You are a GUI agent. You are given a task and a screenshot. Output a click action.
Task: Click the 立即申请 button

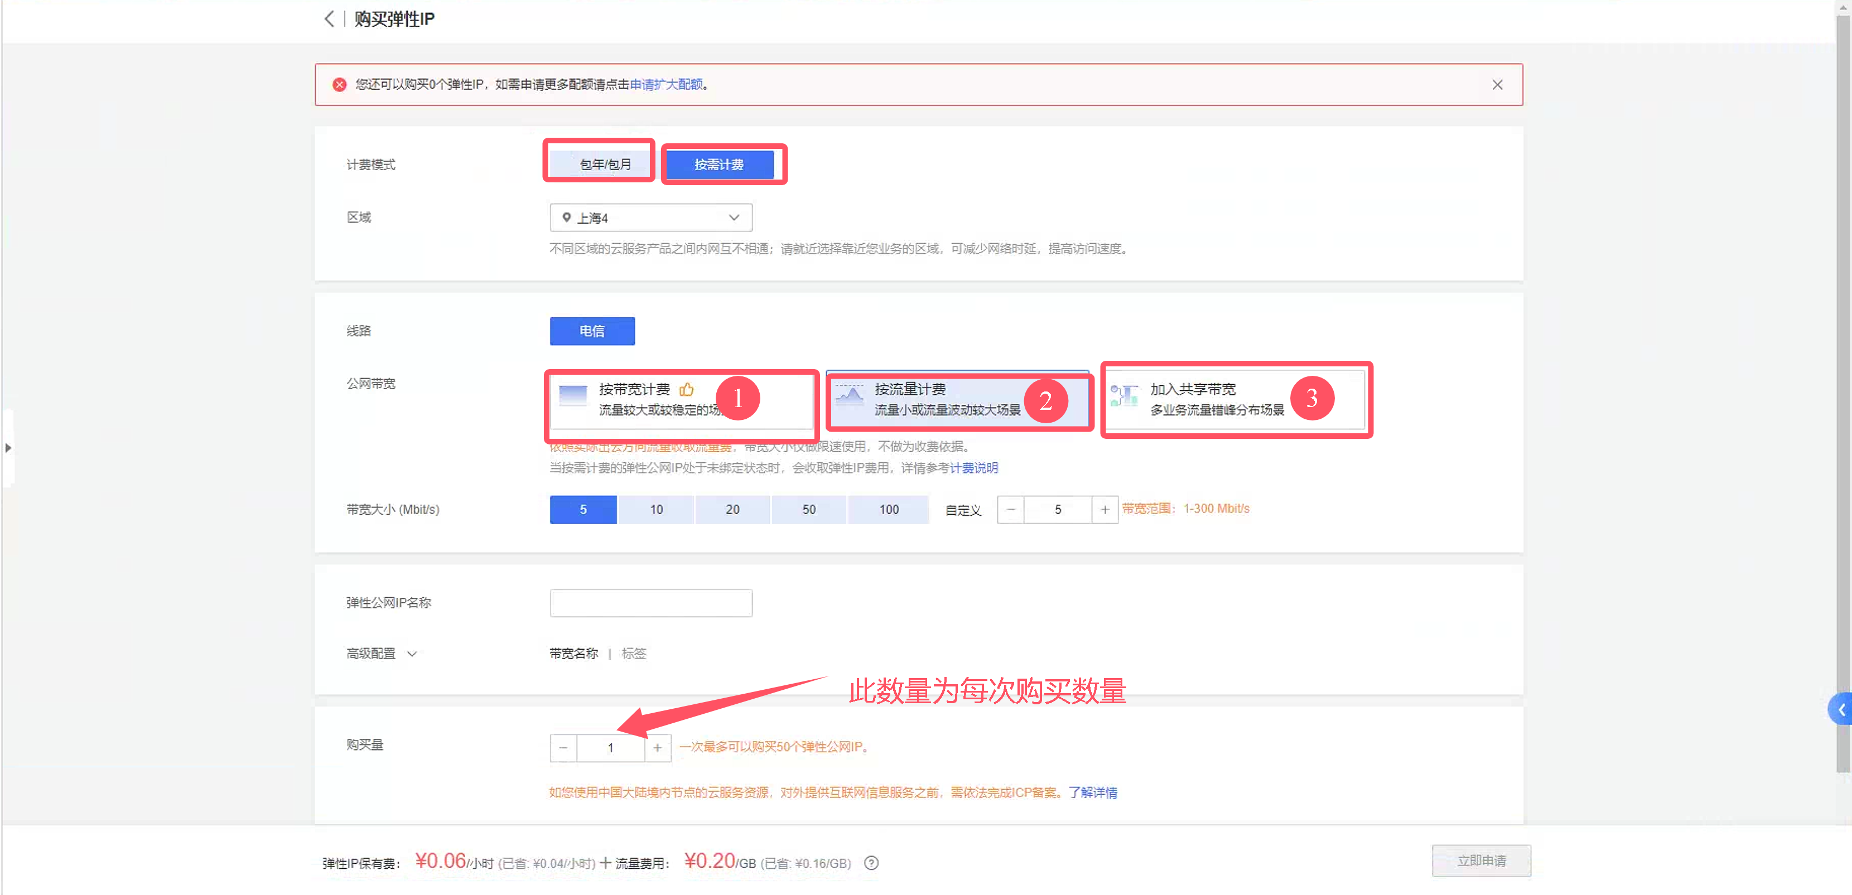[x=1481, y=860]
